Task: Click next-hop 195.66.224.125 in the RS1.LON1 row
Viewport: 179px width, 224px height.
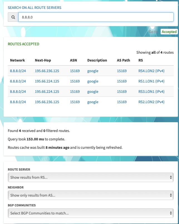Action: tap(47, 81)
